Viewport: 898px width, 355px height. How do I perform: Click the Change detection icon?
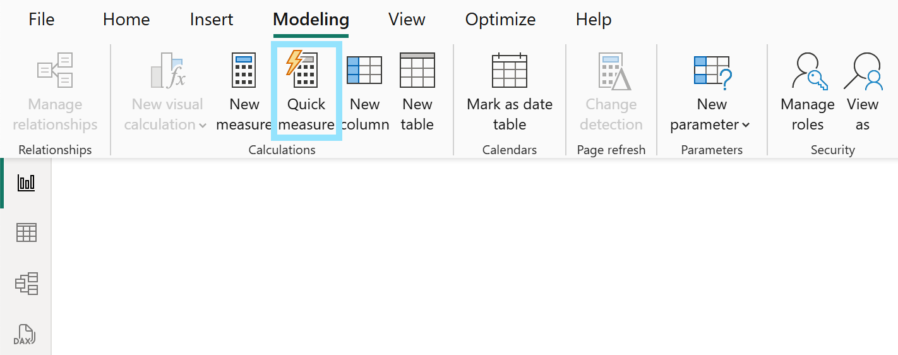[611, 71]
